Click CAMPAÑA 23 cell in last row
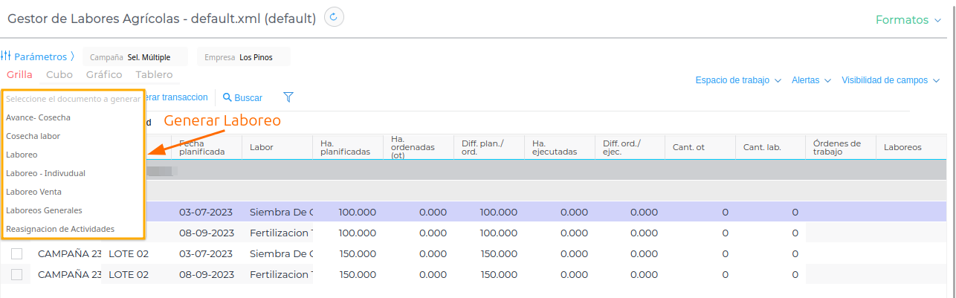956x298 pixels. tap(69, 274)
